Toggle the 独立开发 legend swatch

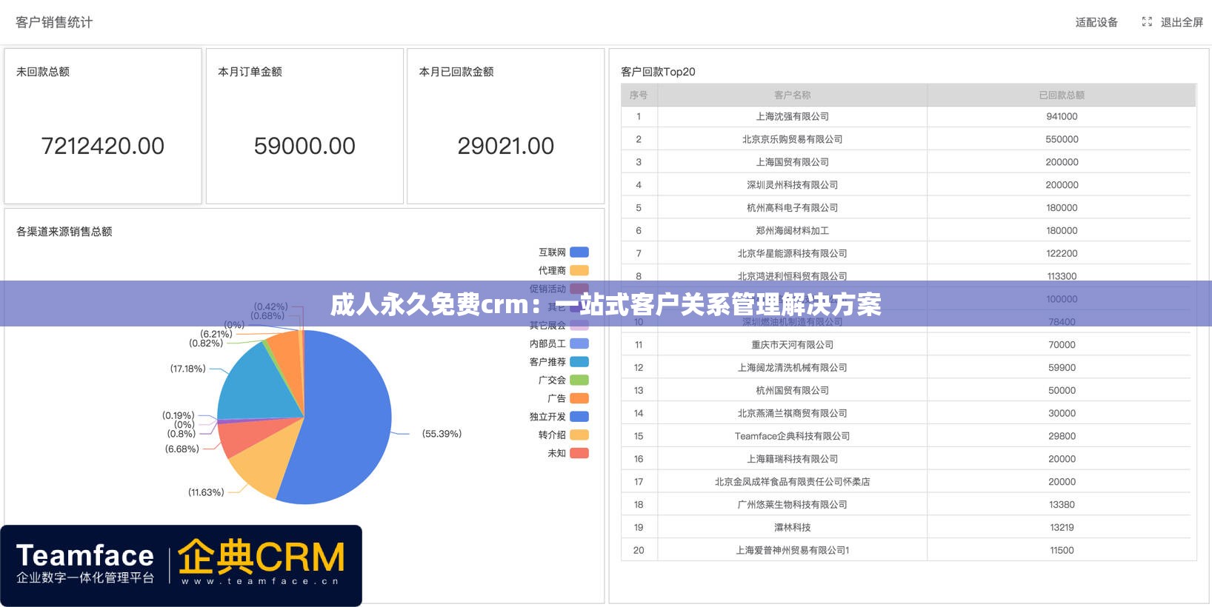tap(579, 417)
